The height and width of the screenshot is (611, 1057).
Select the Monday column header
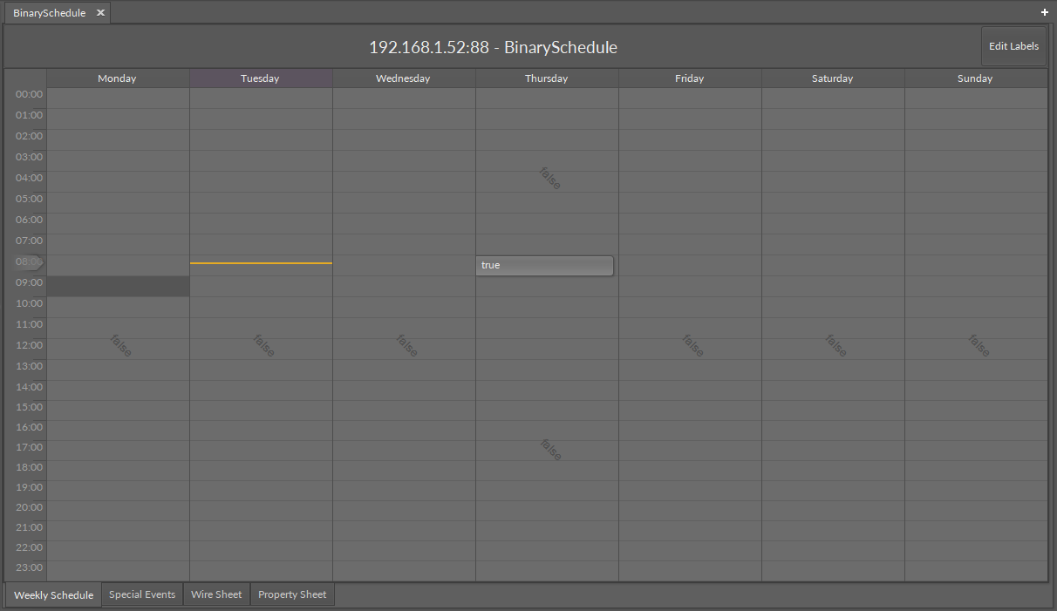point(117,78)
